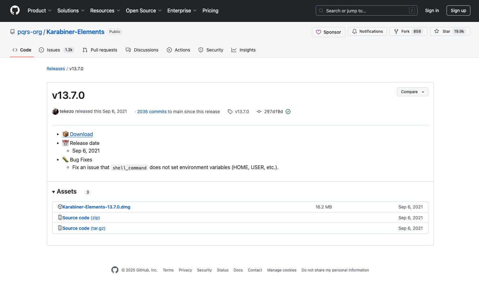Open the Pull requests tab
The image size is (479, 281).
click(x=100, y=50)
